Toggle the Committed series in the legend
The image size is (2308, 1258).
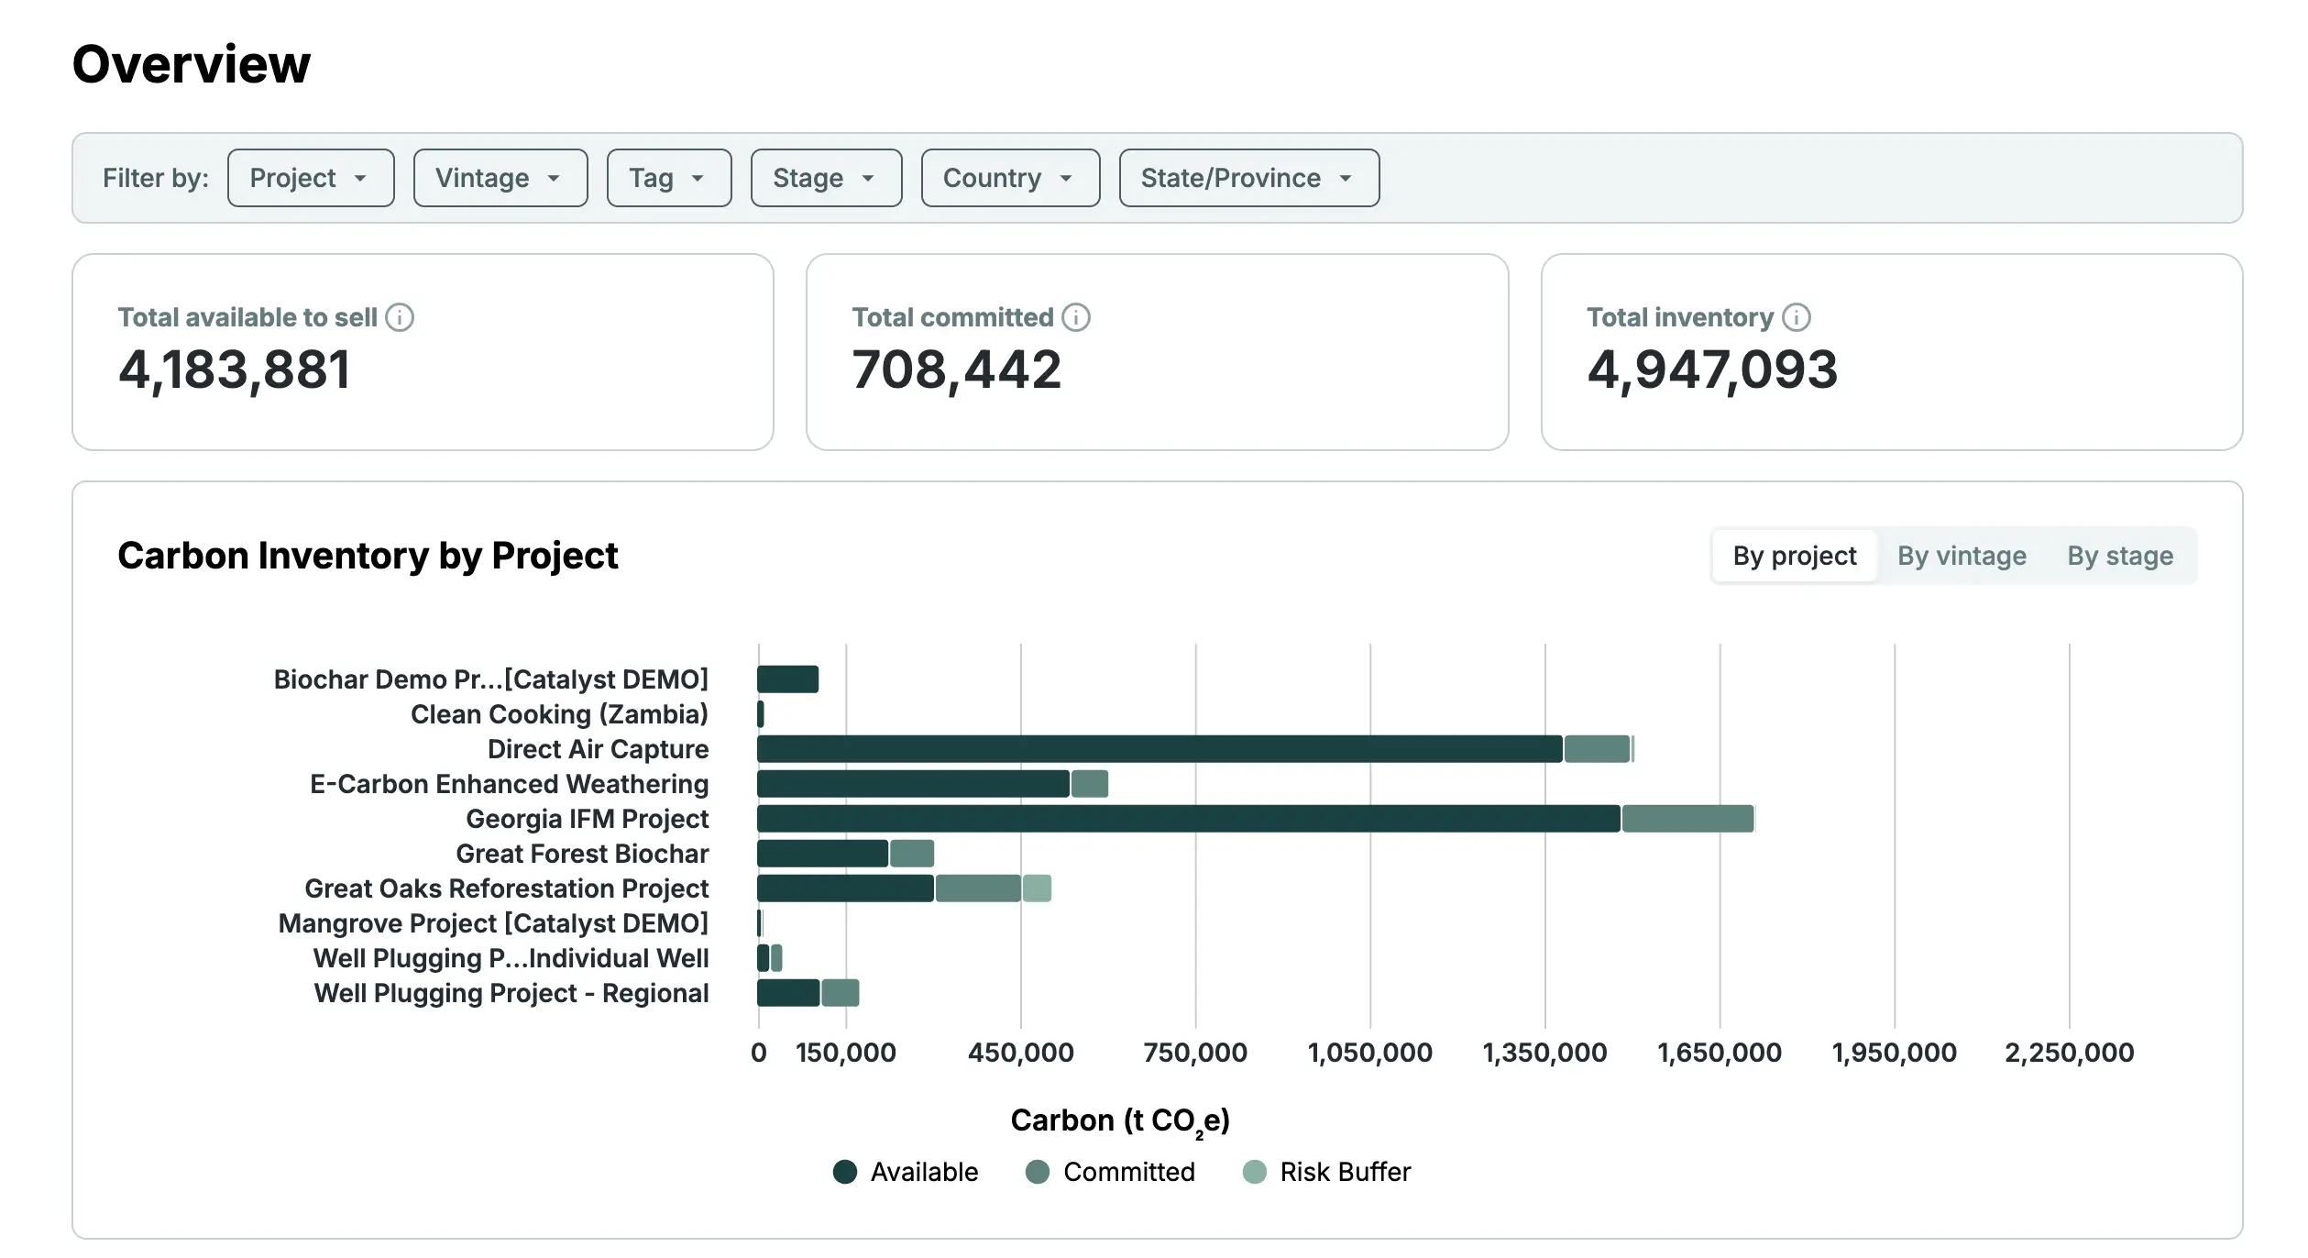pyautogui.click(x=1039, y=1172)
